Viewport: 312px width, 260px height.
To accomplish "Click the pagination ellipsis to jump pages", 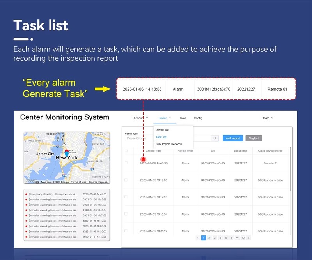I will pyautogui.click(x=237, y=237).
